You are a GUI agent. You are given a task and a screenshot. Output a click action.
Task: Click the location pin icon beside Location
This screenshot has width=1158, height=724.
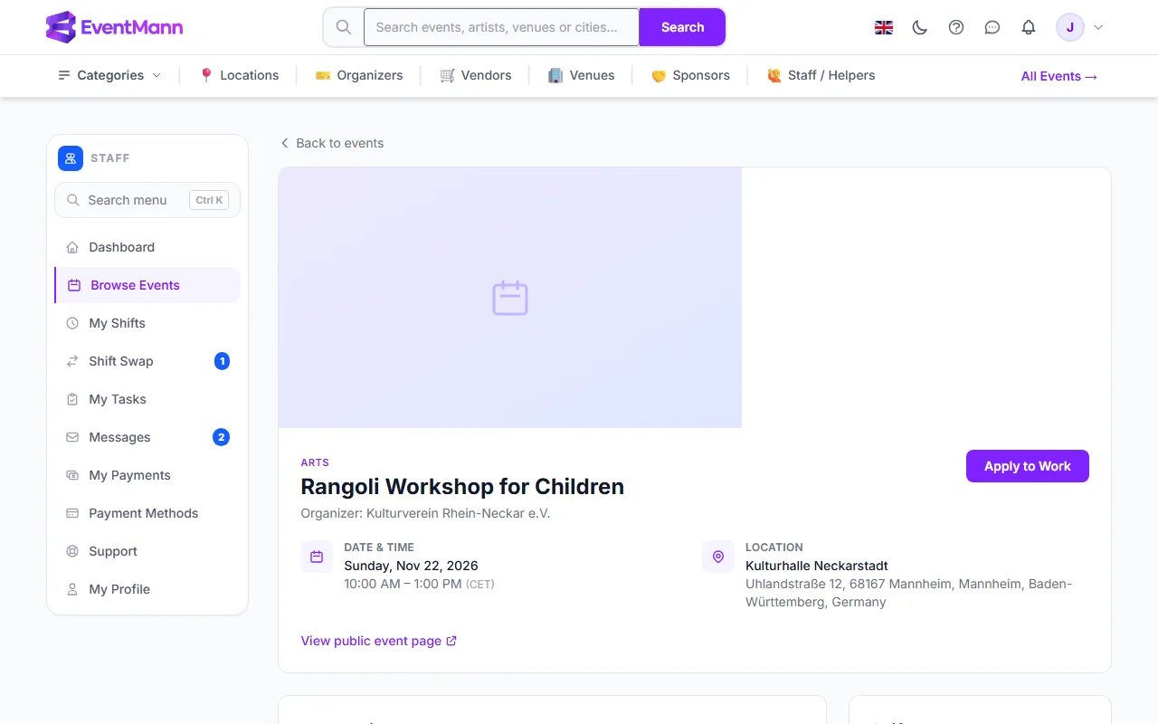(x=718, y=557)
